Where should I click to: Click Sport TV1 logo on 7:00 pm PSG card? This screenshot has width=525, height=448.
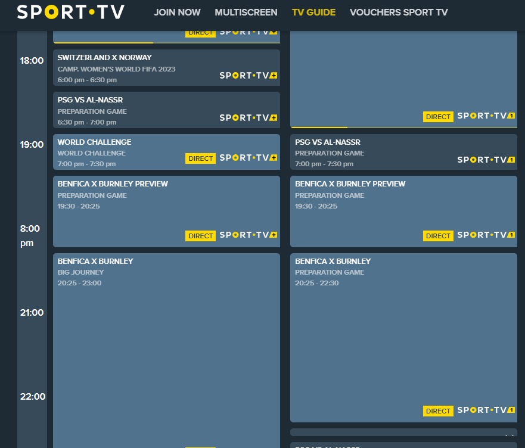coord(486,160)
